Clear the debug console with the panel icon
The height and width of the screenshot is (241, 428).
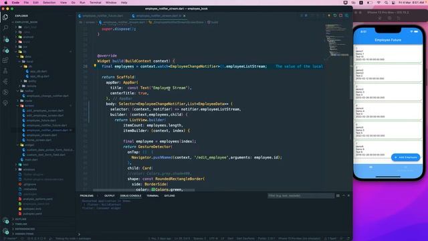point(338,195)
